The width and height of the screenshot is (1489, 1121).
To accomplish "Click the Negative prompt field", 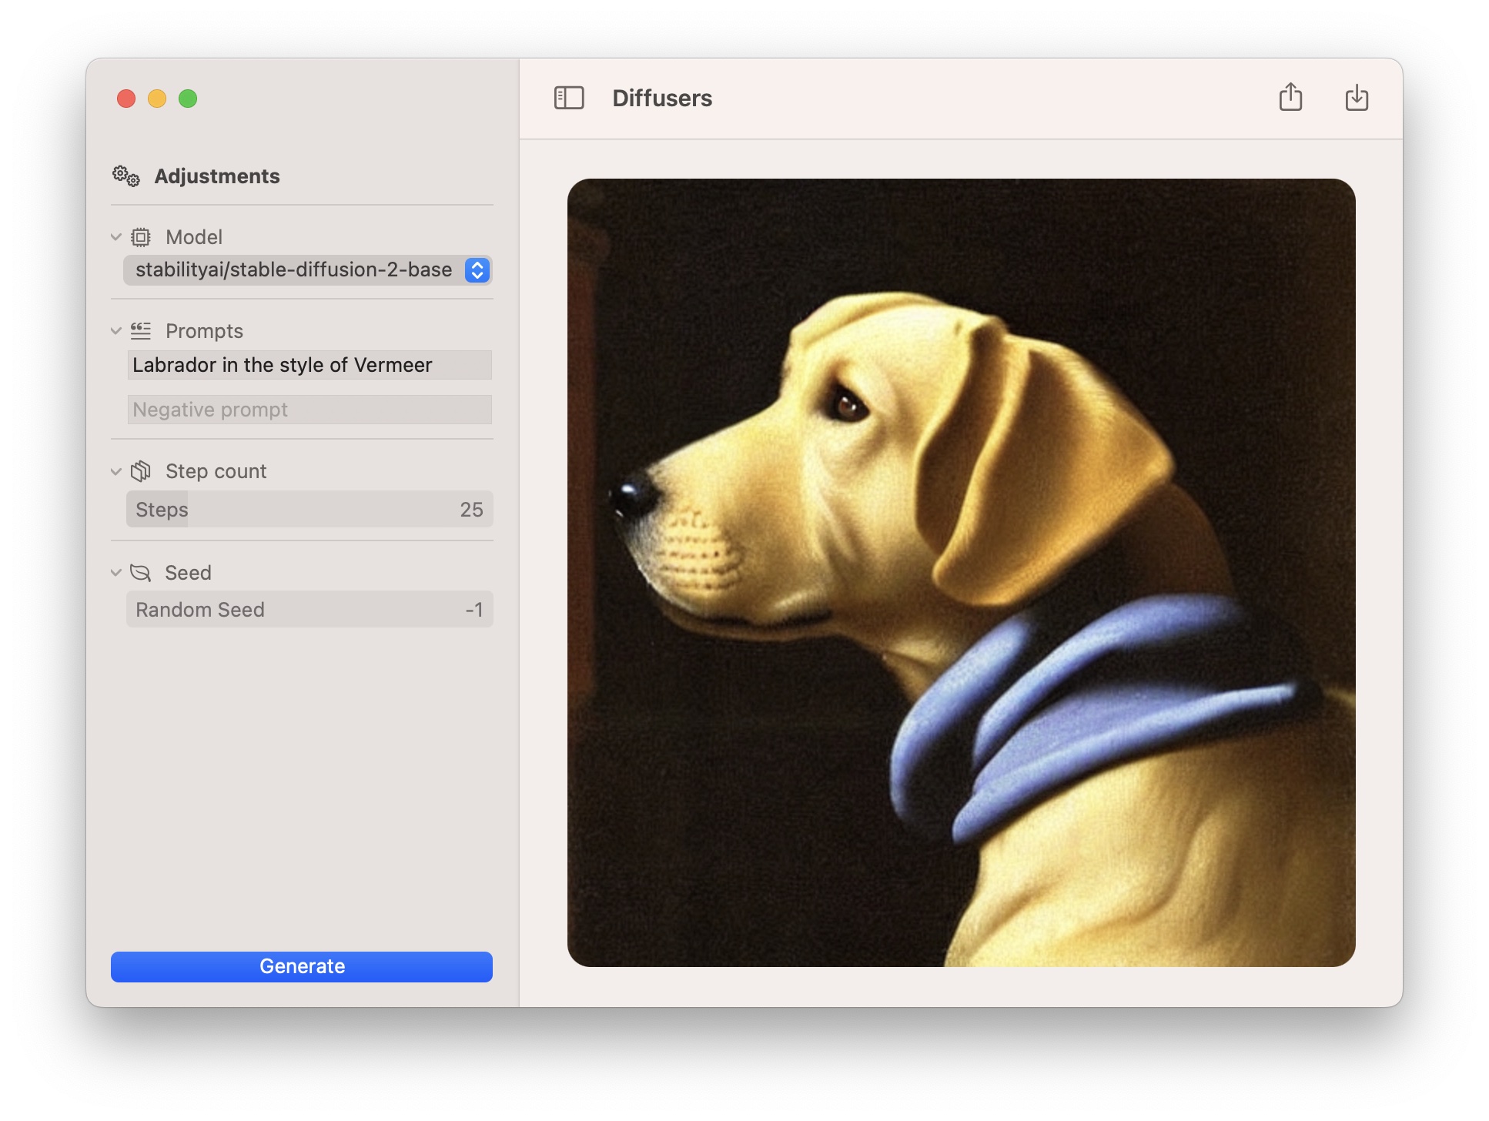I will pyautogui.click(x=309, y=410).
